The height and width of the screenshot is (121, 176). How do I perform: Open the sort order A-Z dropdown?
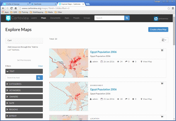tap(164, 40)
